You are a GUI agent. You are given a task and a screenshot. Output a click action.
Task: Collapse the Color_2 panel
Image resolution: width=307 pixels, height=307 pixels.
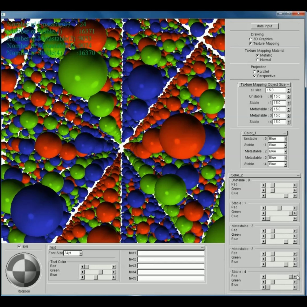click(x=298, y=175)
